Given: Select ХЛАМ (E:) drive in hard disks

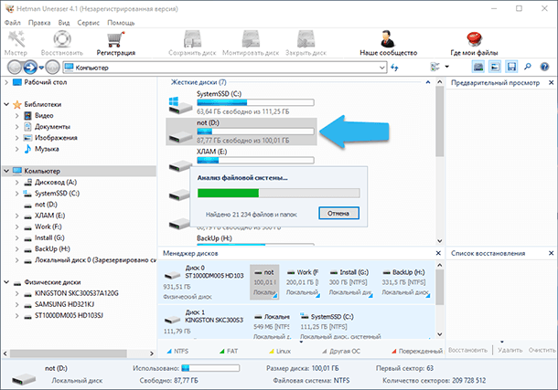Looking at the screenshot, I should pos(241,157).
